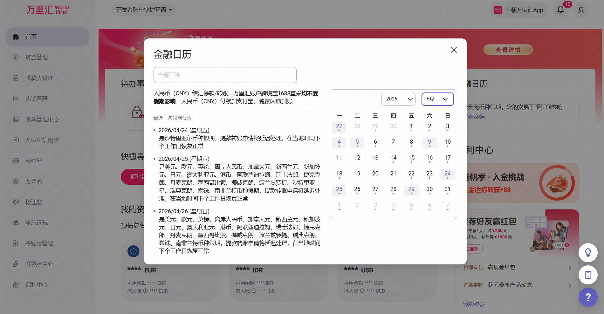Close the 金融日历 dialog
Viewport: 604px width, 314px height.
[454, 50]
